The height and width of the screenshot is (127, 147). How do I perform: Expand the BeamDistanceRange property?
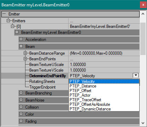25,53
